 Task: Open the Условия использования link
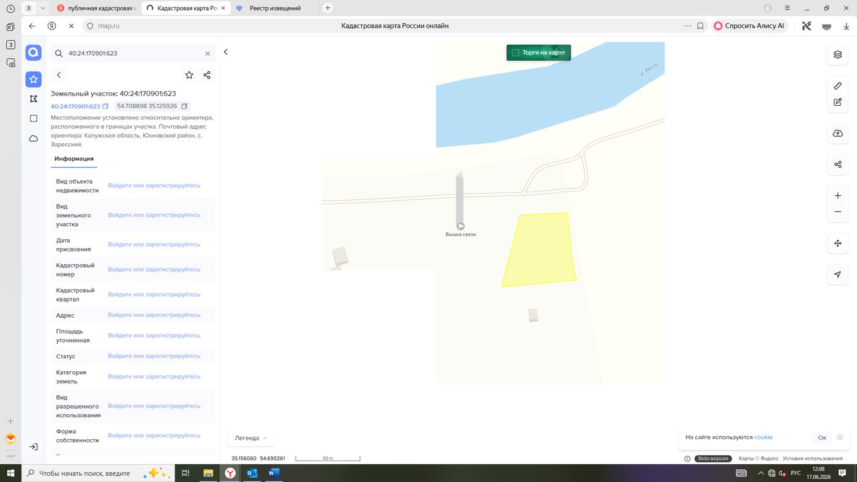pyautogui.click(x=812, y=459)
